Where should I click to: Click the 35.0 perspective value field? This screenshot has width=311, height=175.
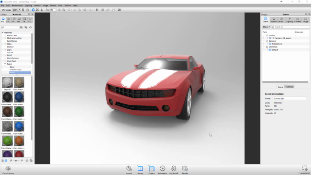click(x=52, y=10)
